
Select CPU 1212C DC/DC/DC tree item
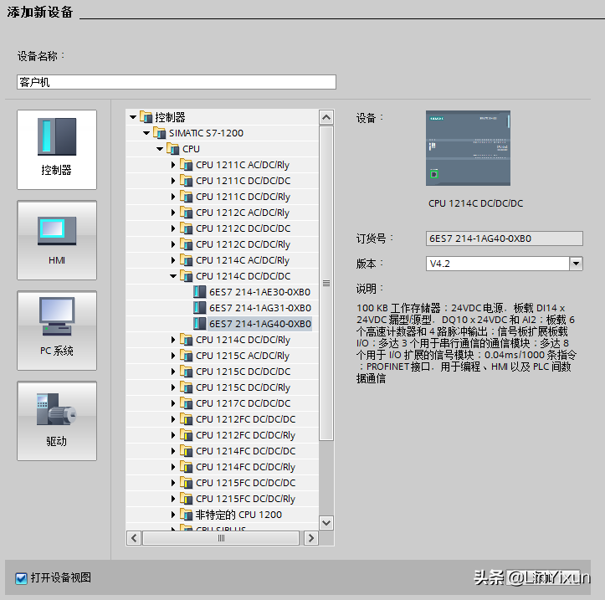click(243, 228)
